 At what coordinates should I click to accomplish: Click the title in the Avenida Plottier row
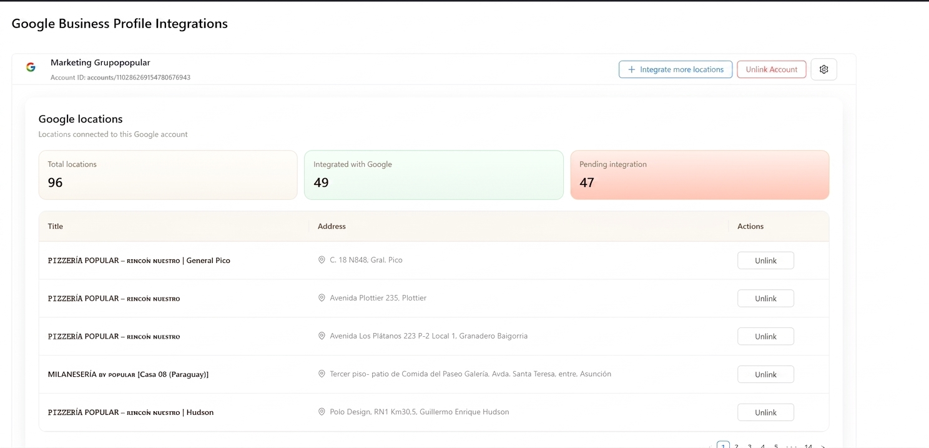coord(114,299)
